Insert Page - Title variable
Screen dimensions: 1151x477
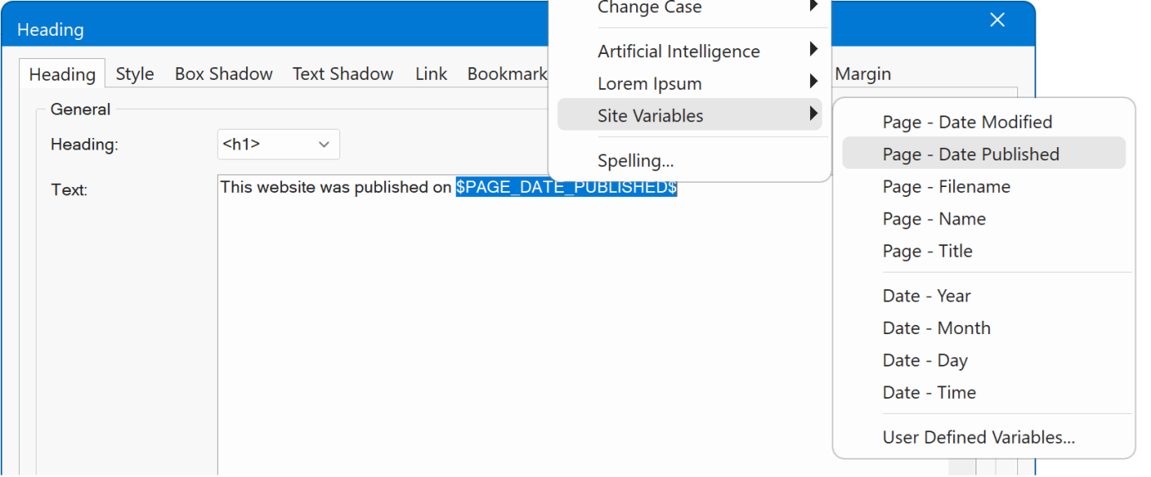coord(927,251)
